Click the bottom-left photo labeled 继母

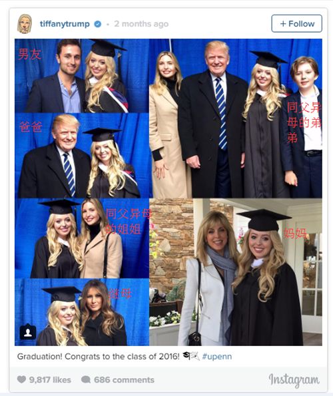click(x=82, y=312)
